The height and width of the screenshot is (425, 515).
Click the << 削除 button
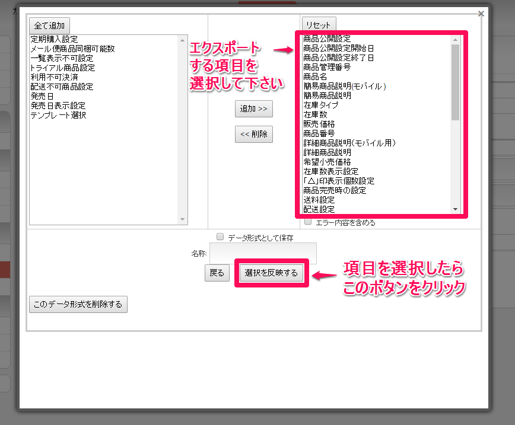[253, 134]
